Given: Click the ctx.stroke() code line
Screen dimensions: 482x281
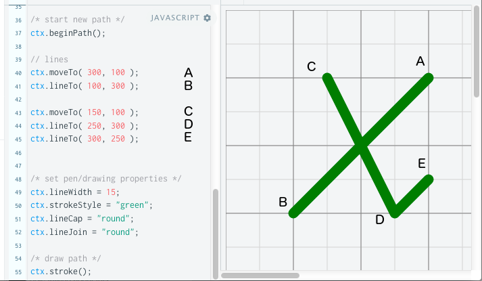Looking at the screenshot, I should pos(60,272).
